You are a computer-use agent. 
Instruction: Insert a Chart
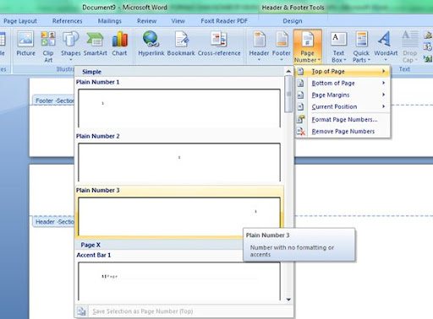[x=119, y=44]
